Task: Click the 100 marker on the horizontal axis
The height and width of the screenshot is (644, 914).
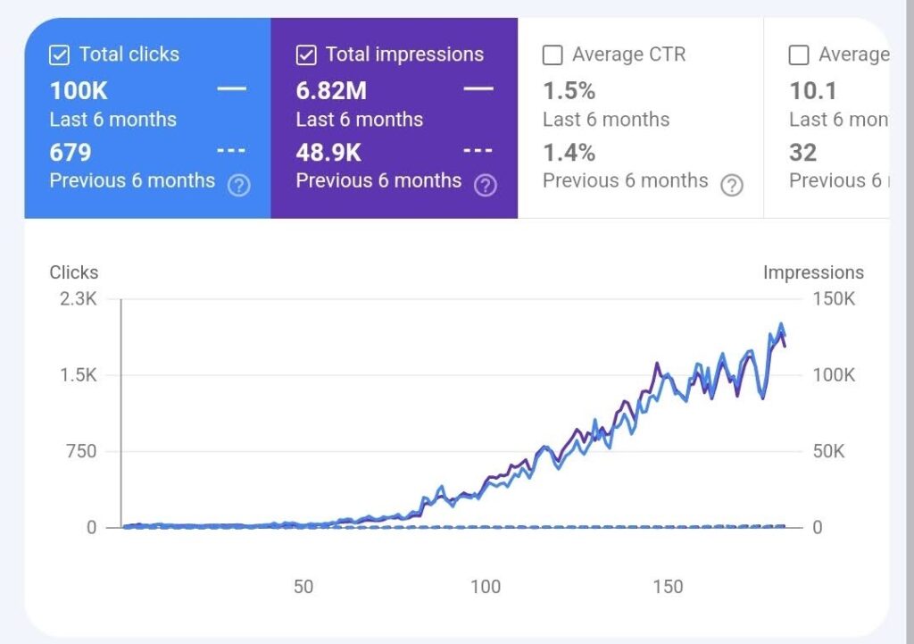Action: click(x=486, y=587)
